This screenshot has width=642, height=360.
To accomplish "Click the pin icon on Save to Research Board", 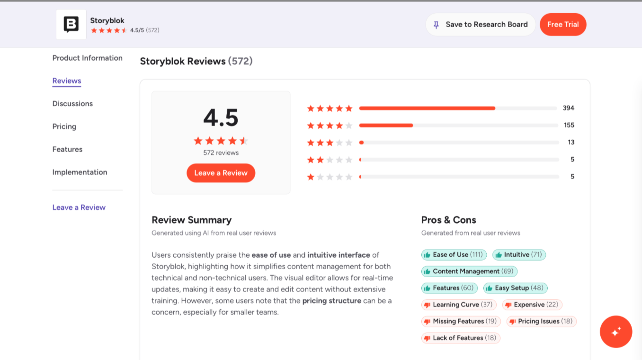I will (436, 25).
